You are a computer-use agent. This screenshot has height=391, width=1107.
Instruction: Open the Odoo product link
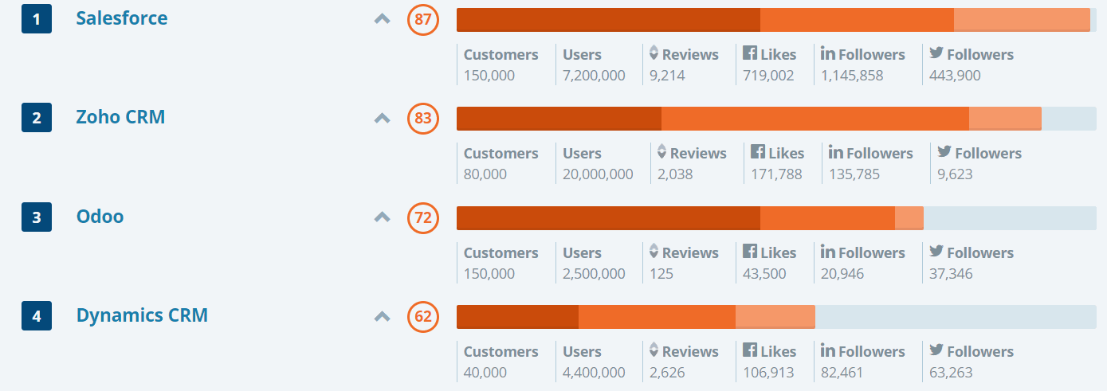click(100, 217)
